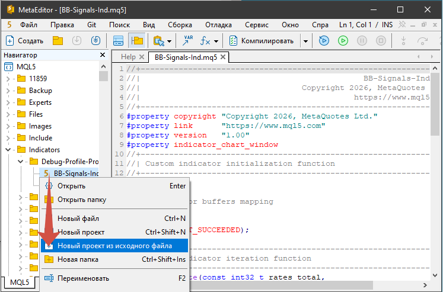443x292 pixels.
Task: Choose Переименовать in context menu
Action: click(x=114, y=278)
